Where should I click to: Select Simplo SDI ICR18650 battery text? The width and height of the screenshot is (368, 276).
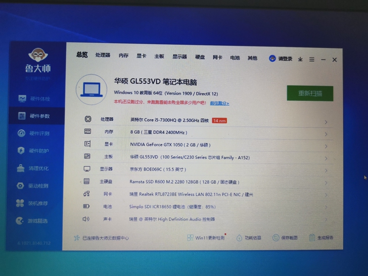click(172, 207)
